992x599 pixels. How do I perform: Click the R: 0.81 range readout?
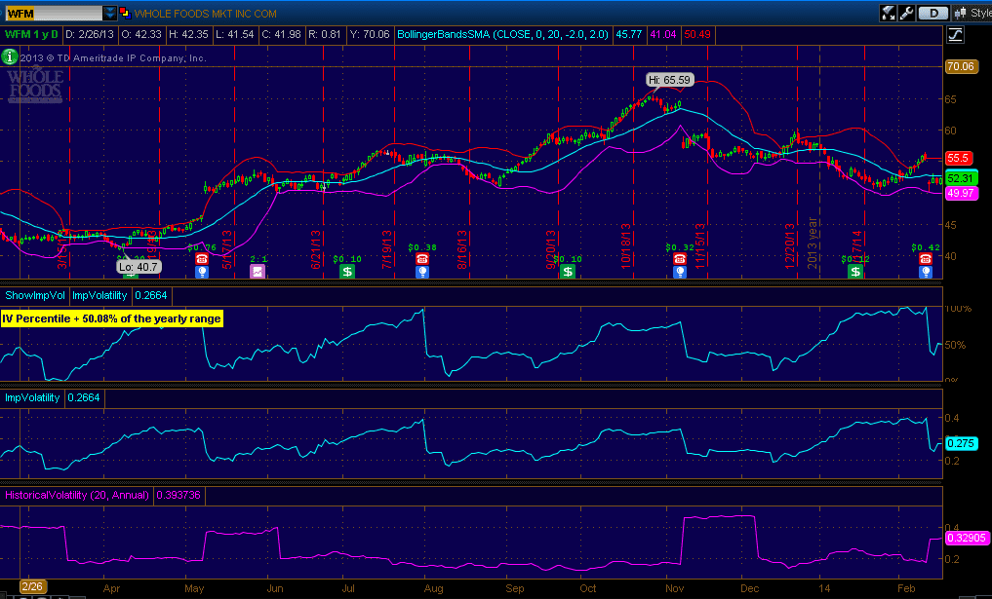326,34
